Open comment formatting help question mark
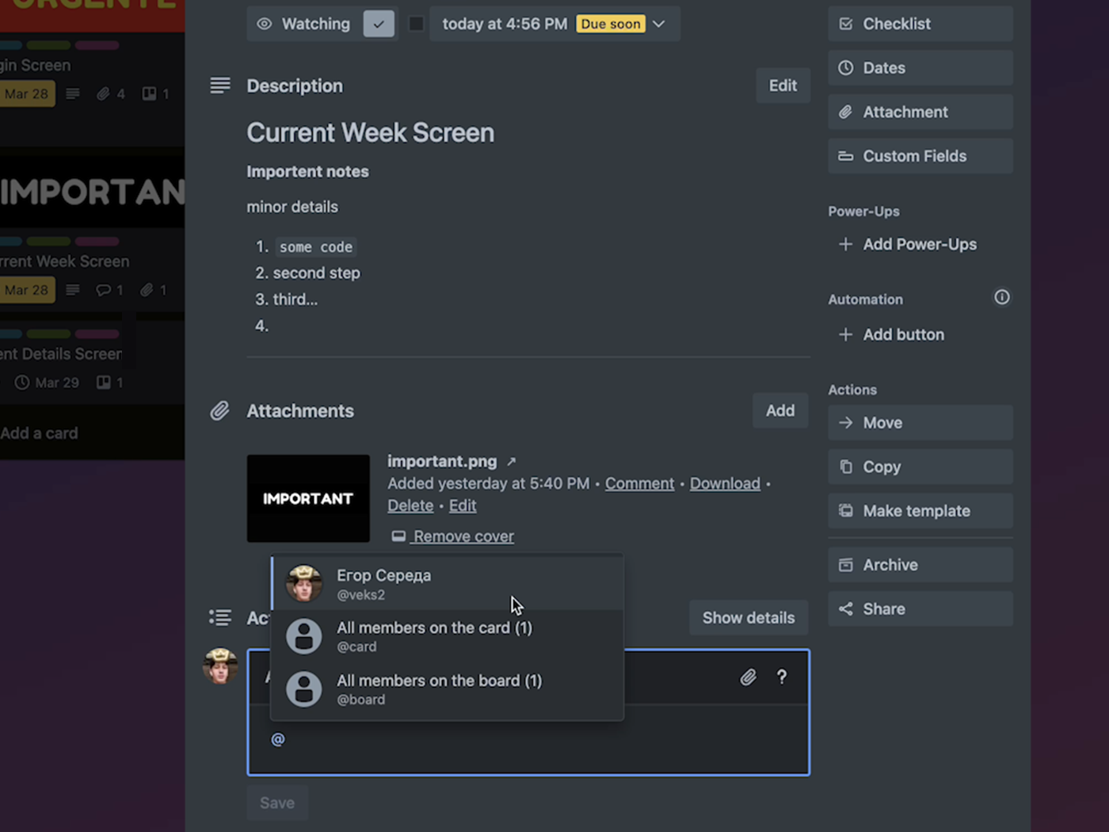 782,677
